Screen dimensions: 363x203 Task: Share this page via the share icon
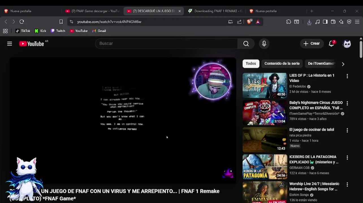point(239,22)
